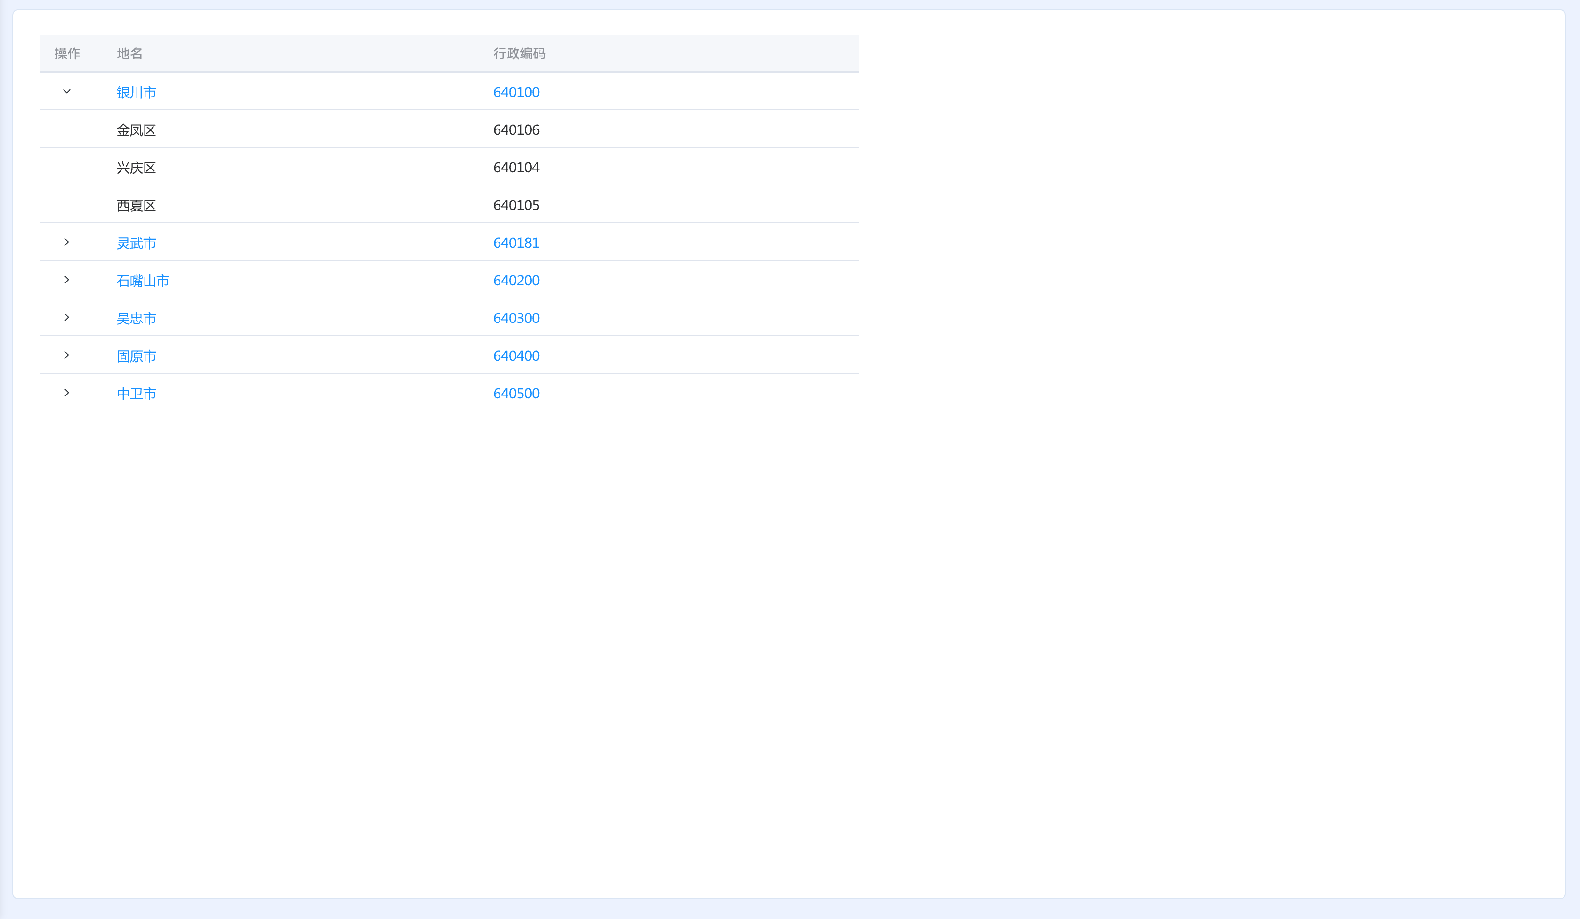Click the 吴忠市 link
This screenshot has height=919, width=1580.
(x=136, y=318)
